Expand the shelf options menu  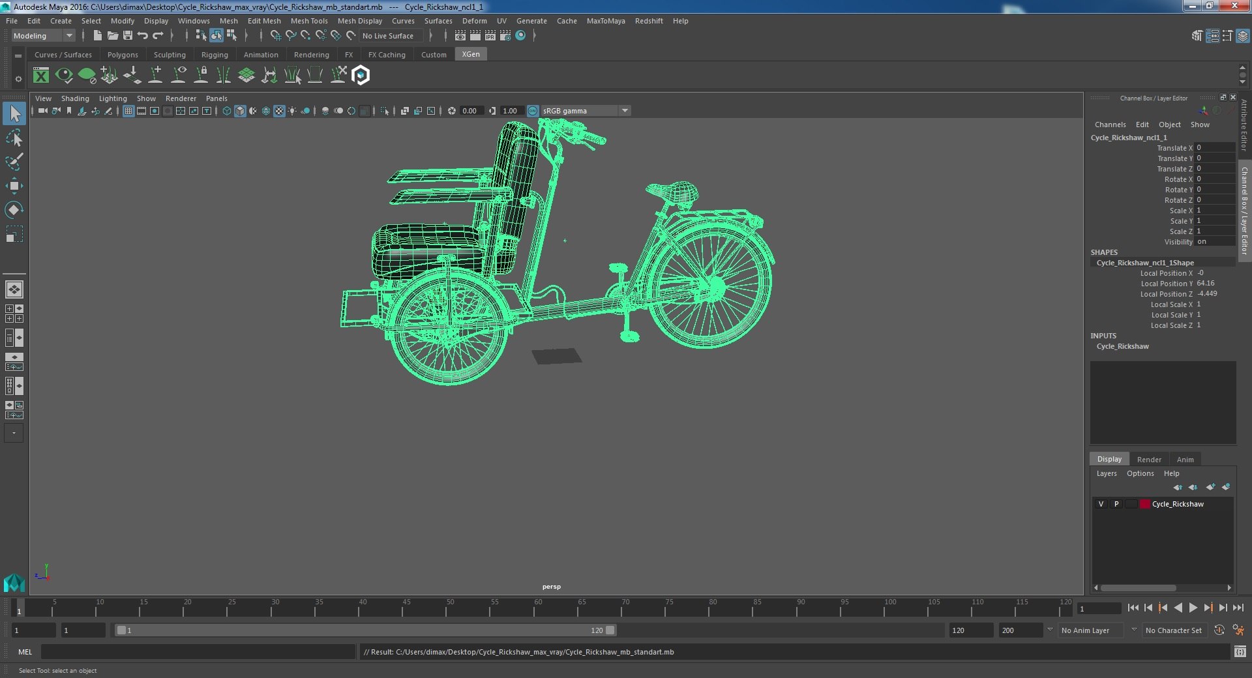pyautogui.click(x=18, y=56)
